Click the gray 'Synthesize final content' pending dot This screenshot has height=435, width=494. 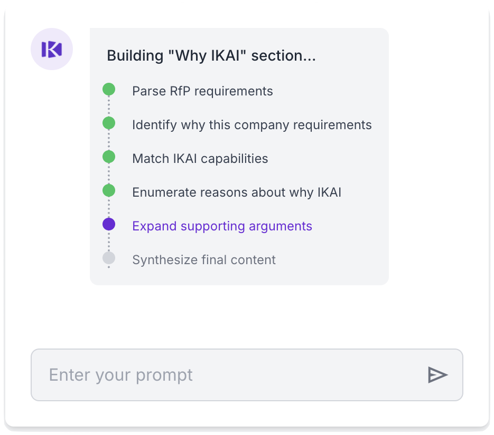109,258
